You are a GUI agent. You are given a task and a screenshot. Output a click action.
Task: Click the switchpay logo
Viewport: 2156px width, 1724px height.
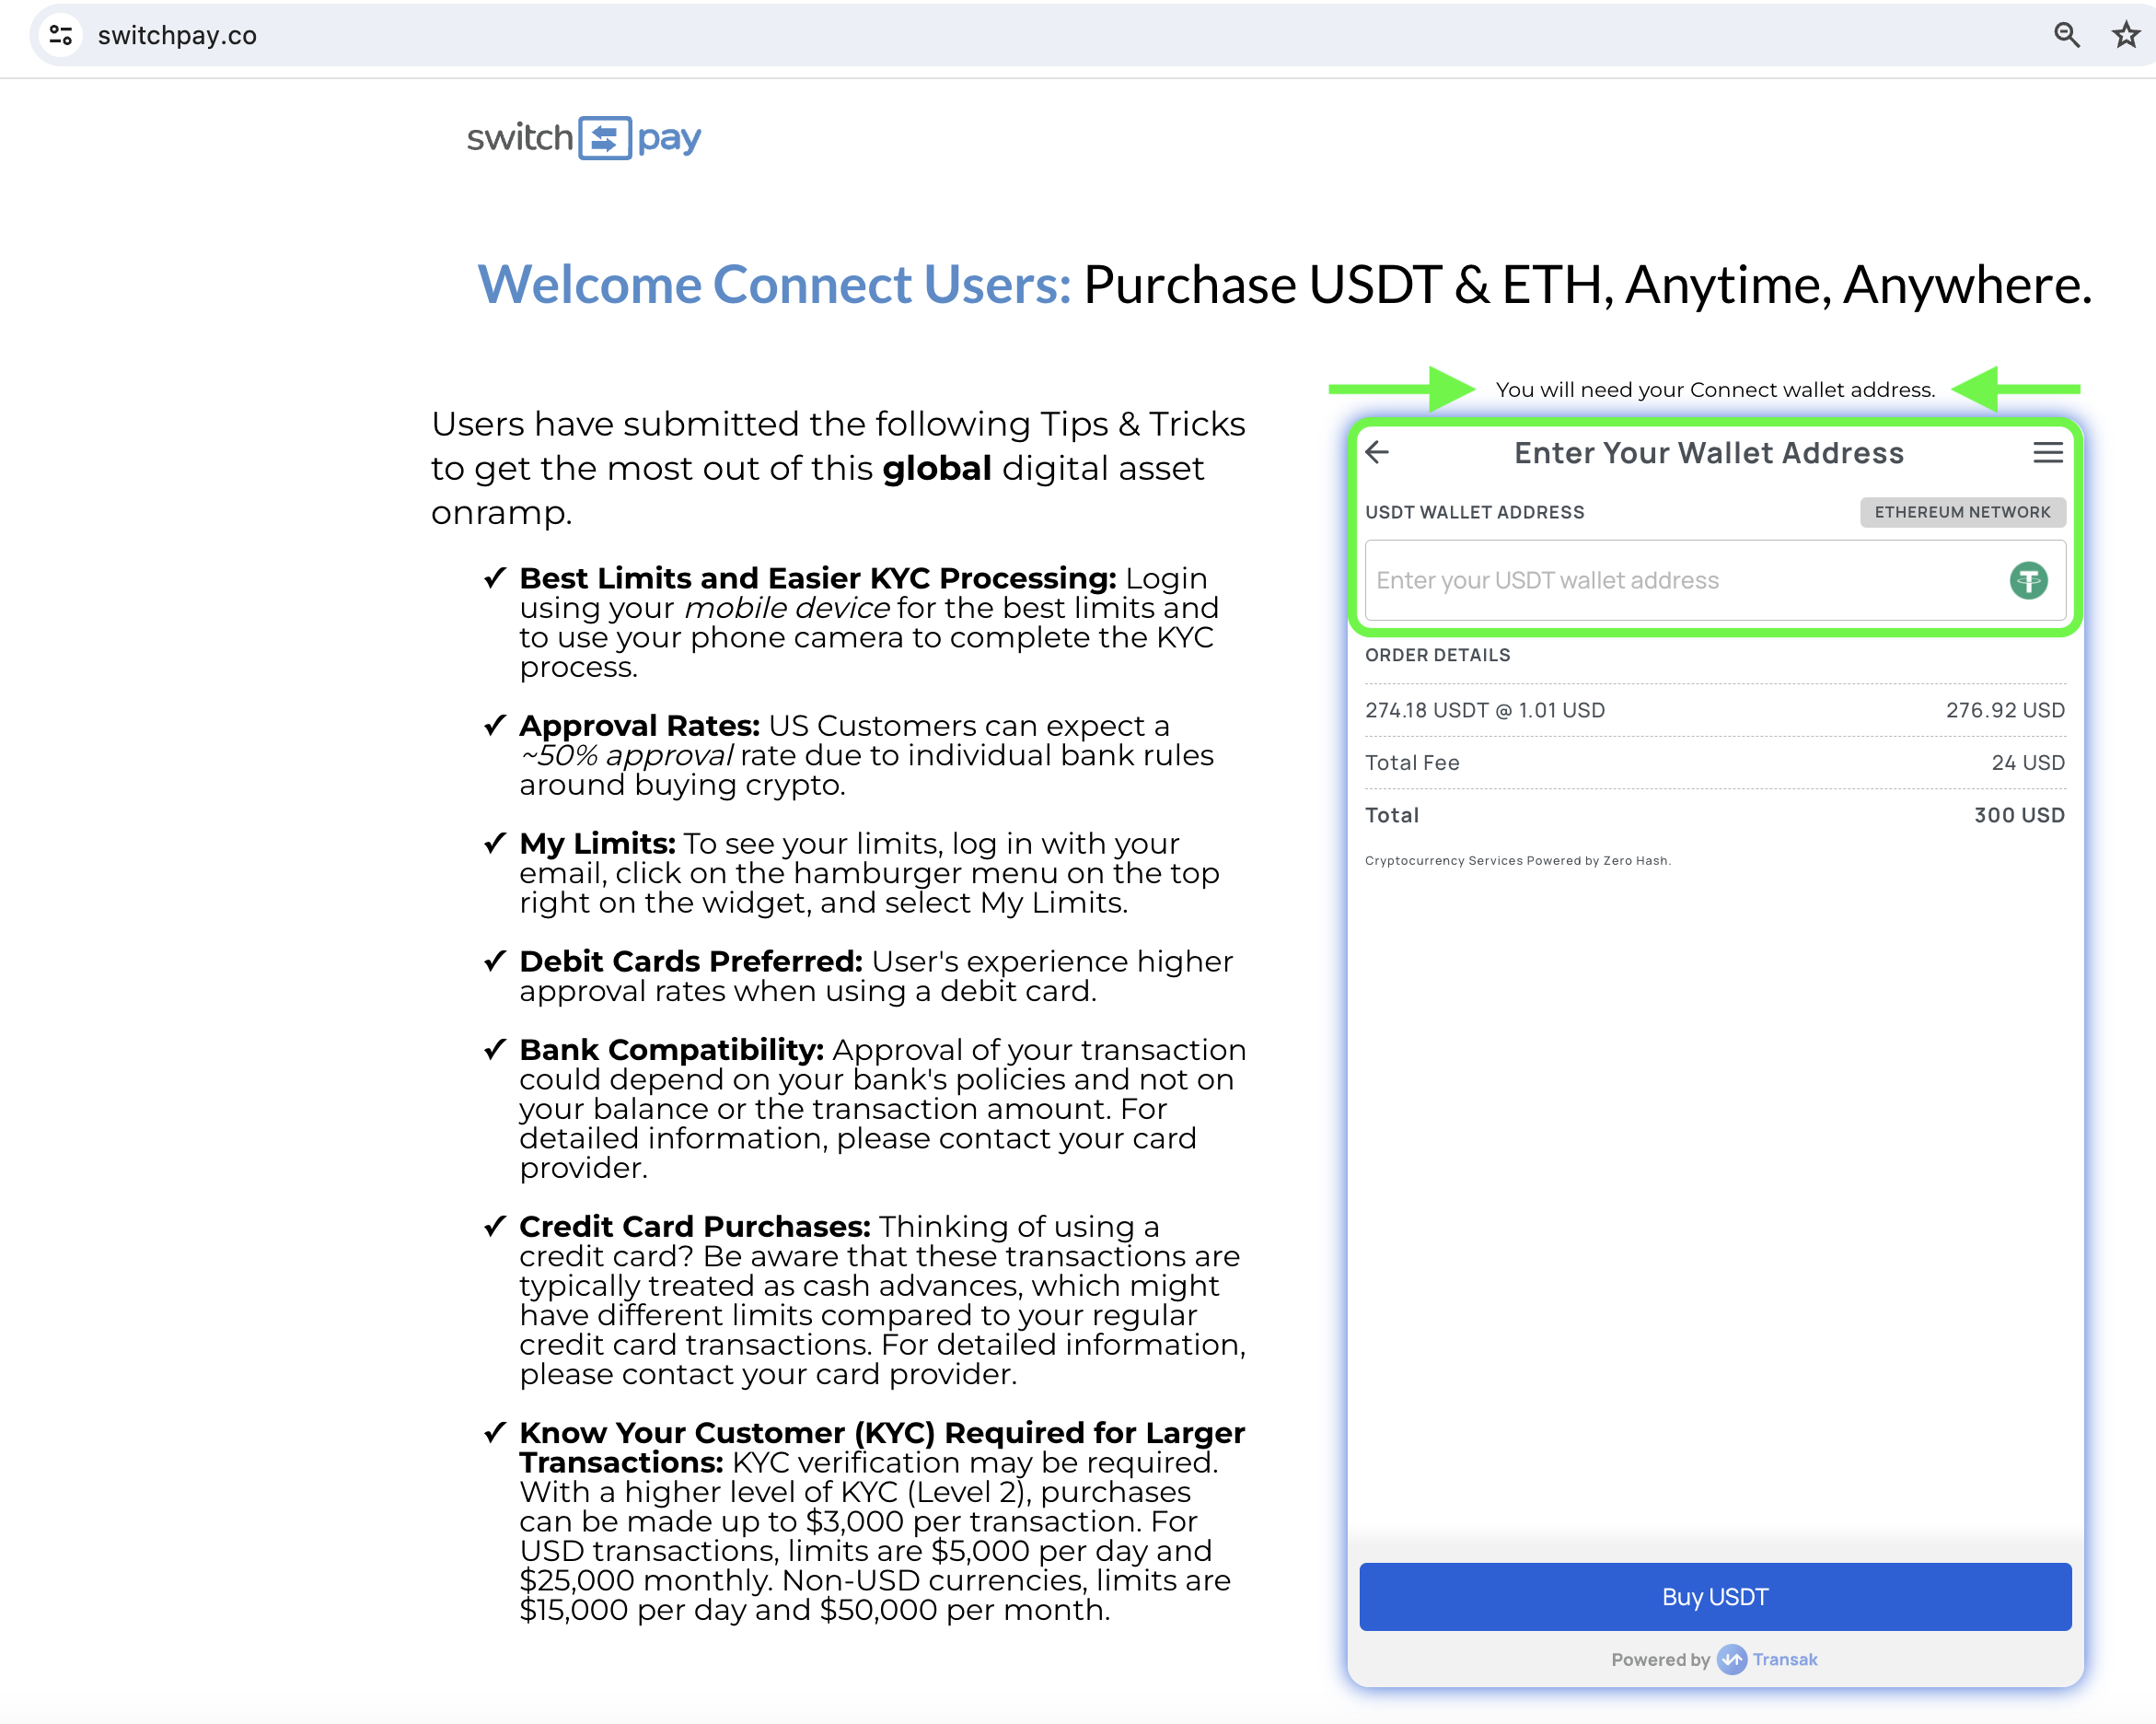[584, 138]
